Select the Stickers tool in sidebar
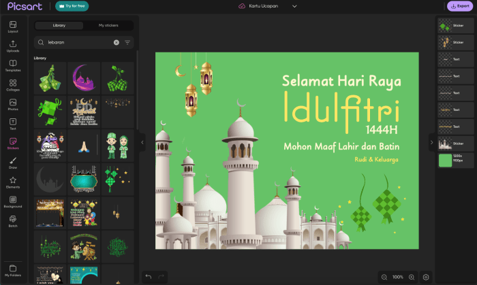The height and width of the screenshot is (285, 477). 13,144
